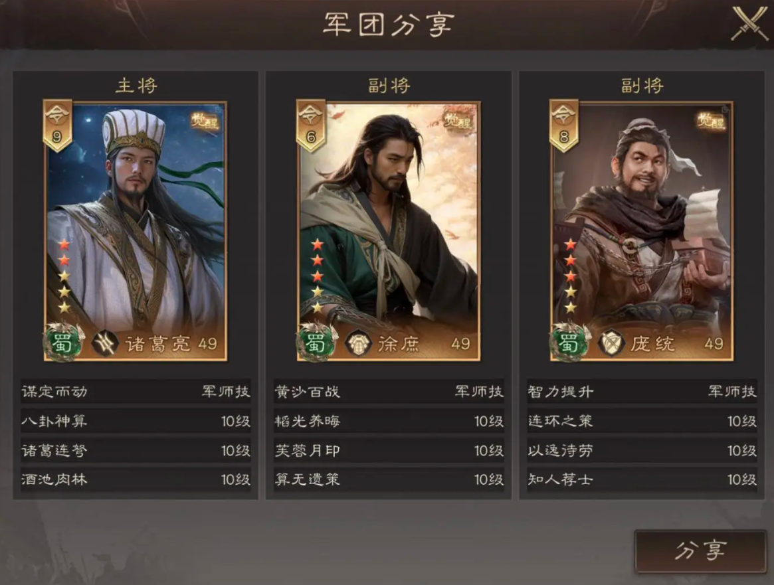Click the 觉醒 badge on 徐庶 card

(458, 122)
